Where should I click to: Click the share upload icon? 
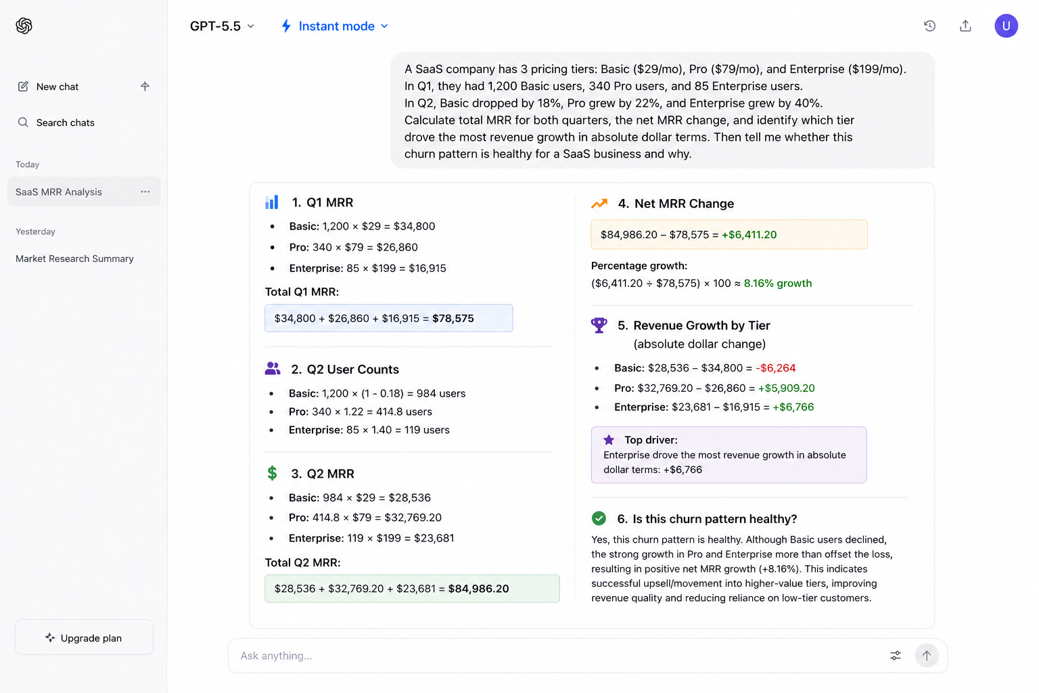coord(965,26)
